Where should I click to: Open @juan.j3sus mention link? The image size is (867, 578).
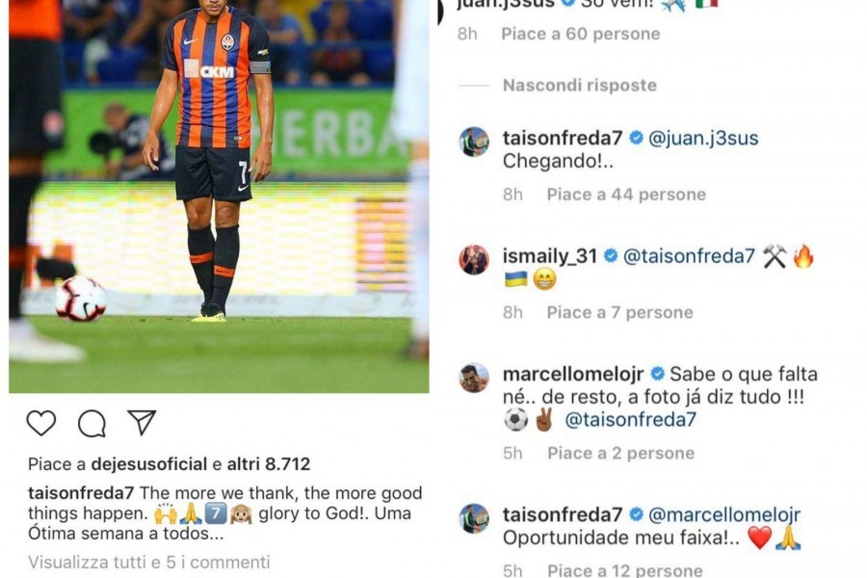703,138
